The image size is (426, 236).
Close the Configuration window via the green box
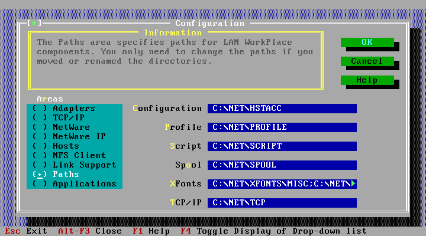(x=34, y=23)
